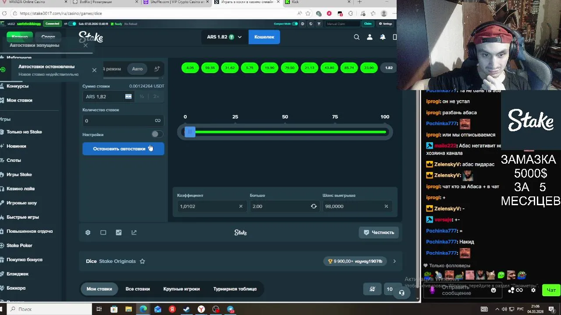Open extension Settings button
The width and height of the screenshot is (561, 315).
coord(385,24)
